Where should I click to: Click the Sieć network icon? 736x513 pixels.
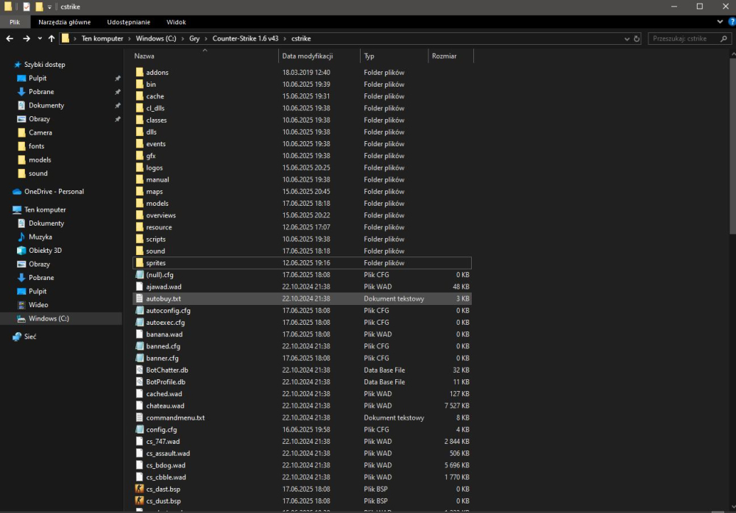click(x=18, y=337)
